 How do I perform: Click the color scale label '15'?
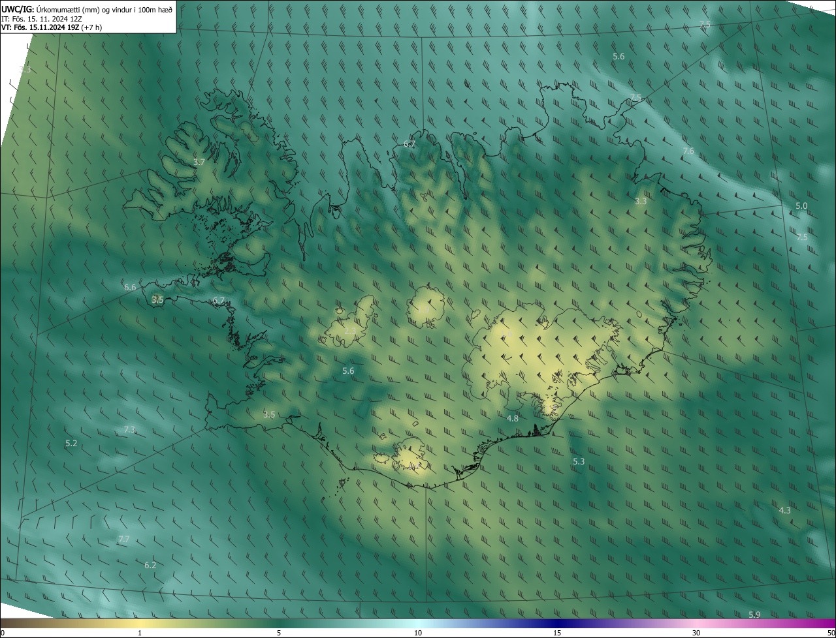click(x=557, y=633)
